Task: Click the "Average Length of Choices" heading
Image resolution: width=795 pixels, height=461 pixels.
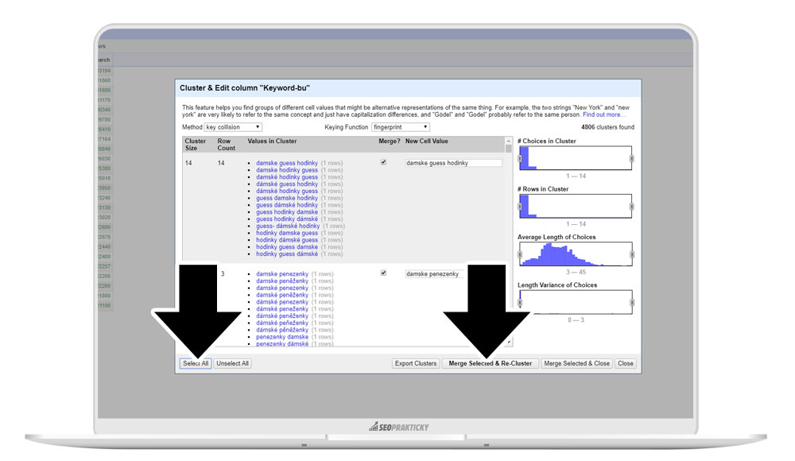Action: 556,237
